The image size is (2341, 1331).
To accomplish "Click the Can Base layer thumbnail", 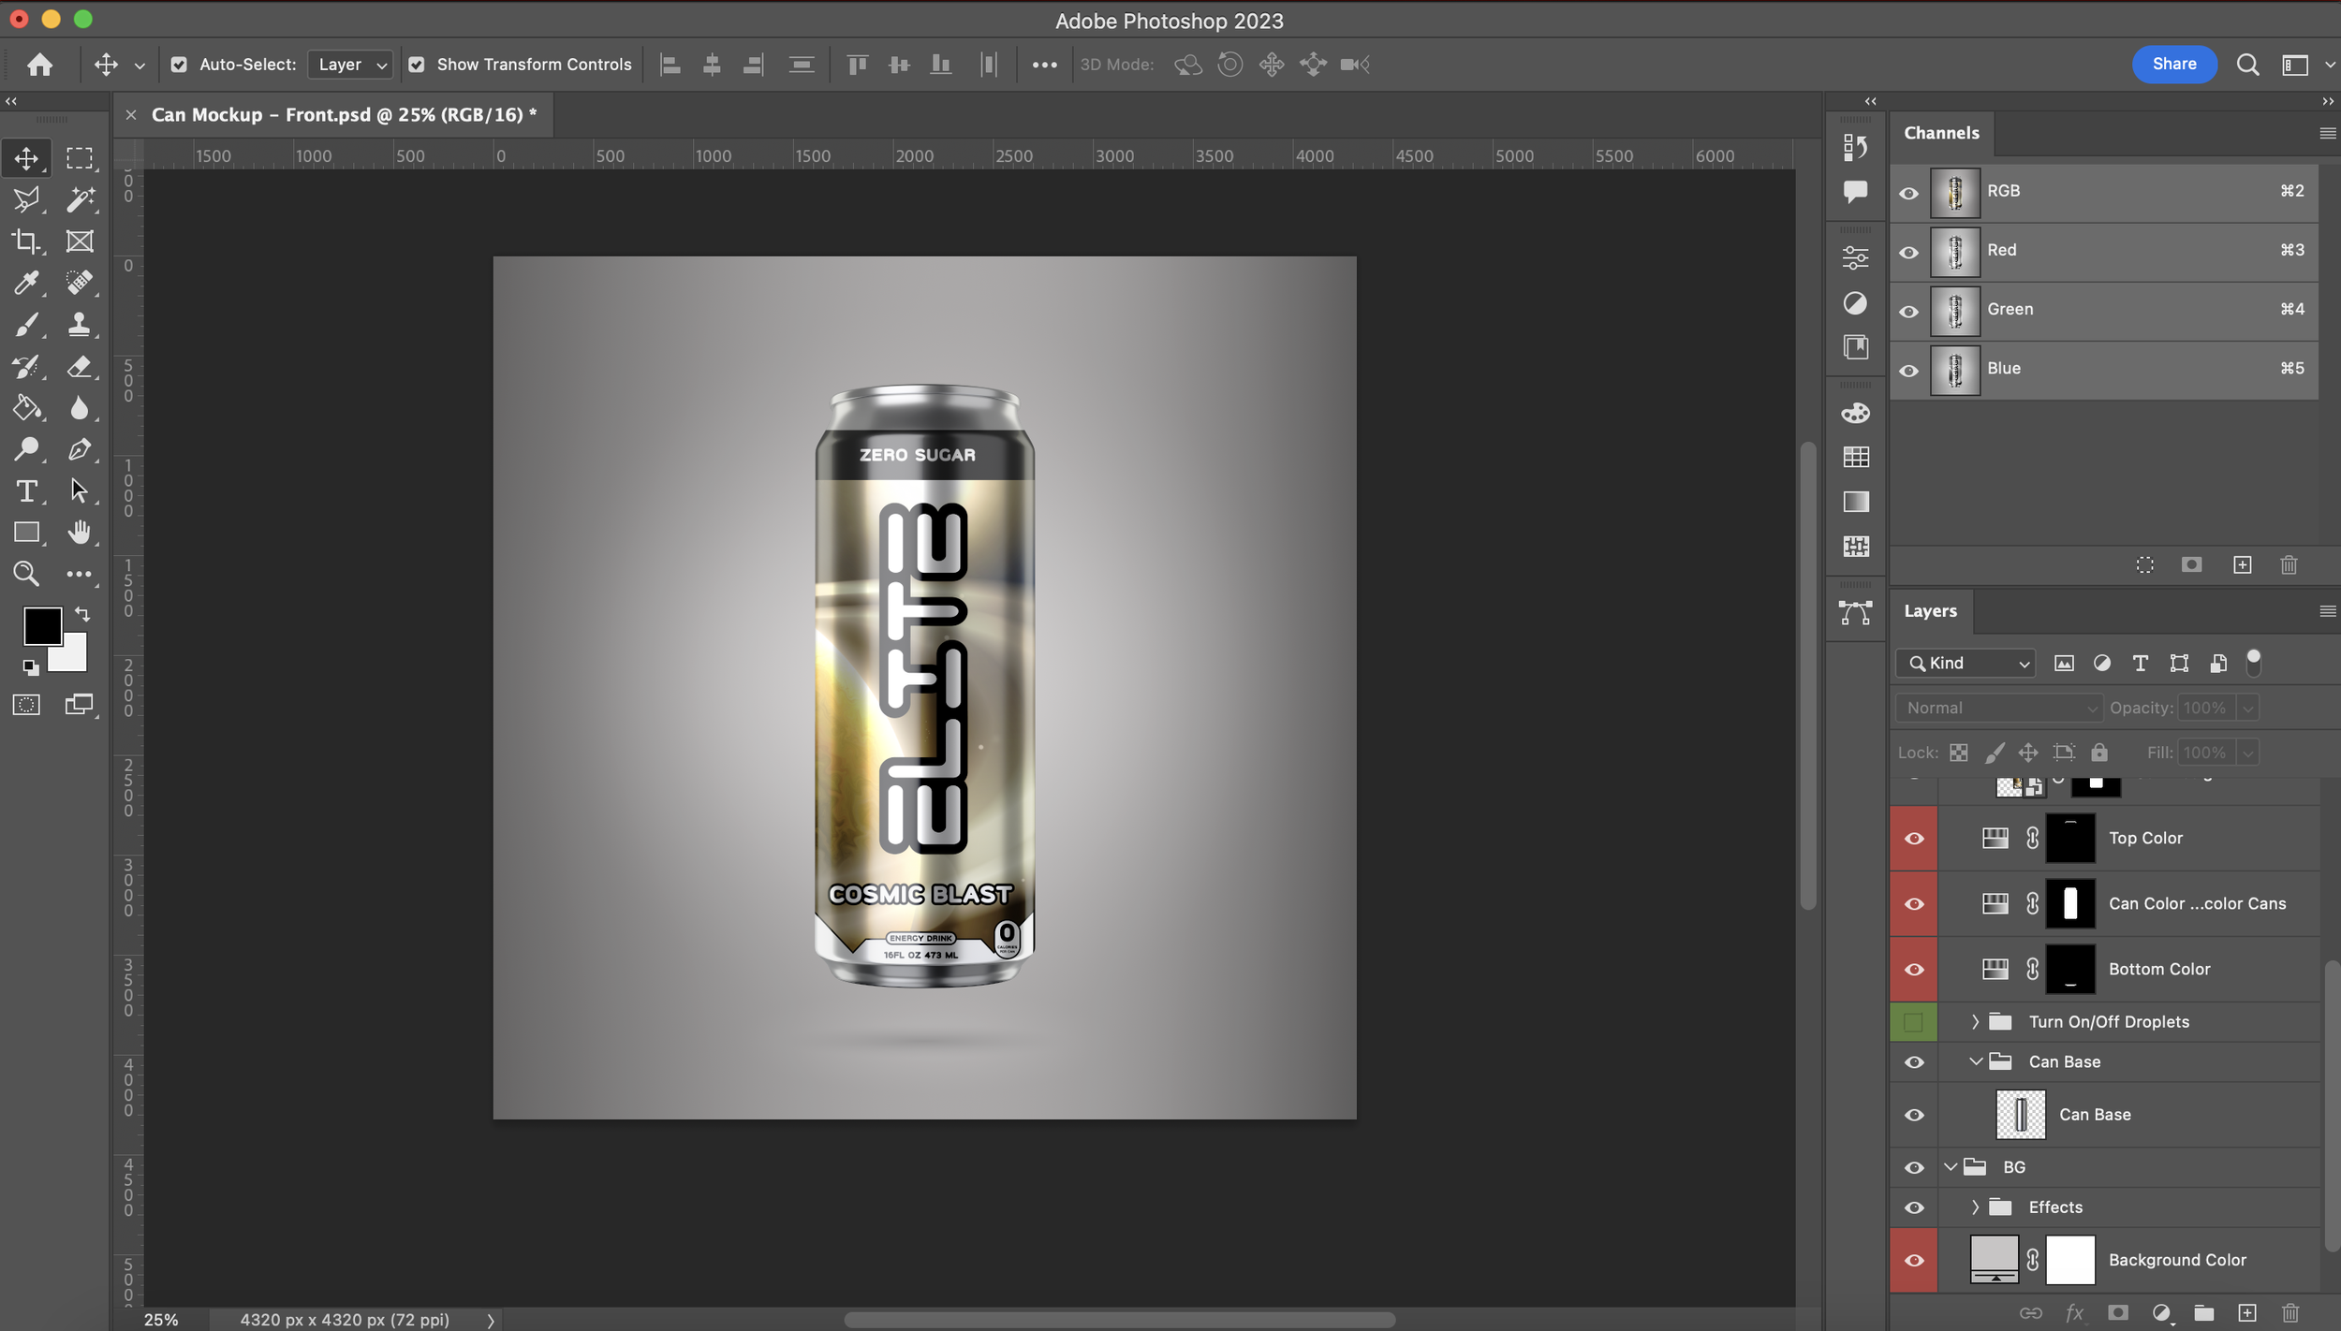I will 2020,1115.
